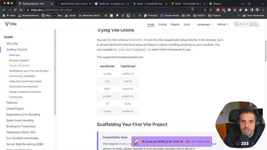The image size is (267, 150).
Task: Open the react-ts template link
Action: 128,89
